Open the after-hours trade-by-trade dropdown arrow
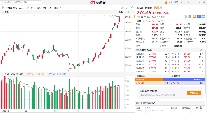207x113 pixels. 154,50
